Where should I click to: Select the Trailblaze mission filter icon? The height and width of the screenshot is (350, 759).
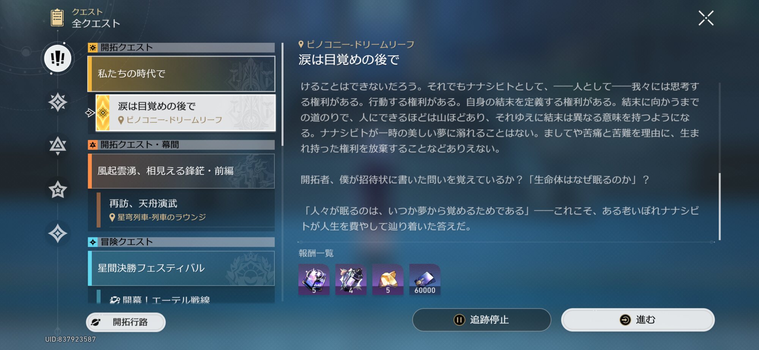pyautogui.click(x=58, y=102)
